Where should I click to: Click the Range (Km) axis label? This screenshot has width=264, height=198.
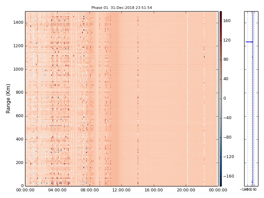(x=8, y=99)
